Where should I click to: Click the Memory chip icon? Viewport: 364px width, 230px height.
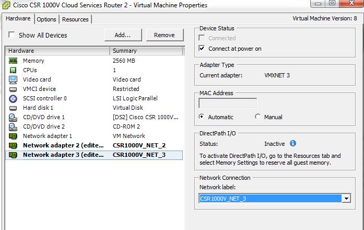point(13,61)
